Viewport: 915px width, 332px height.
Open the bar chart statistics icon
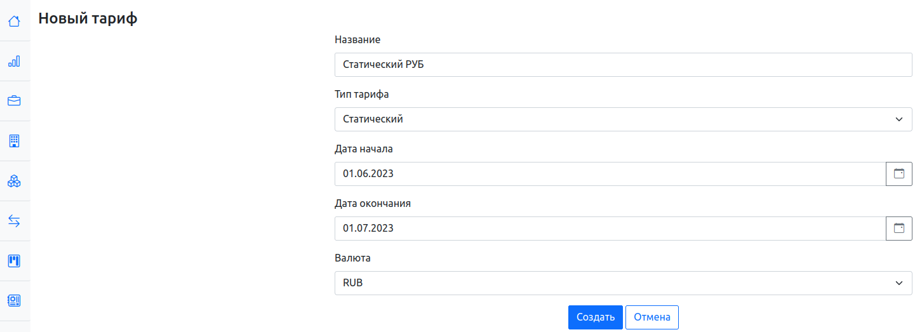(x=14, y=62)
